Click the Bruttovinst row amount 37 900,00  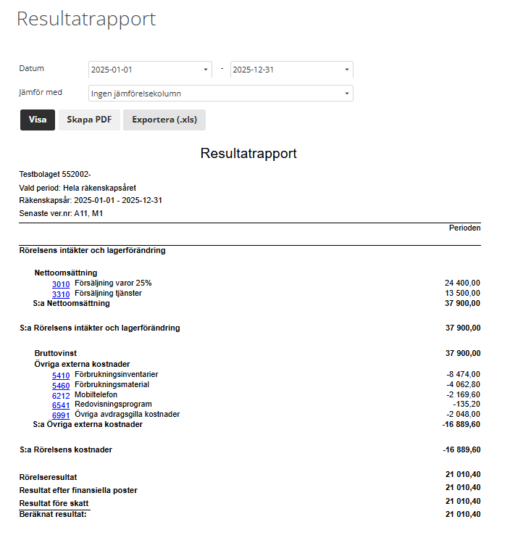coord(463,353)
